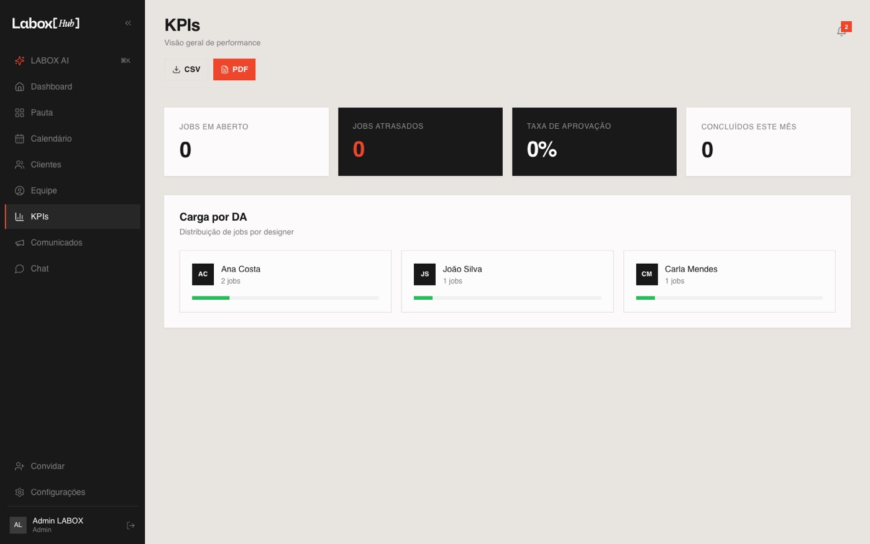870x544 pixels.
Task: Open the Comunicados menu item
Action: [x=72, y=242]
